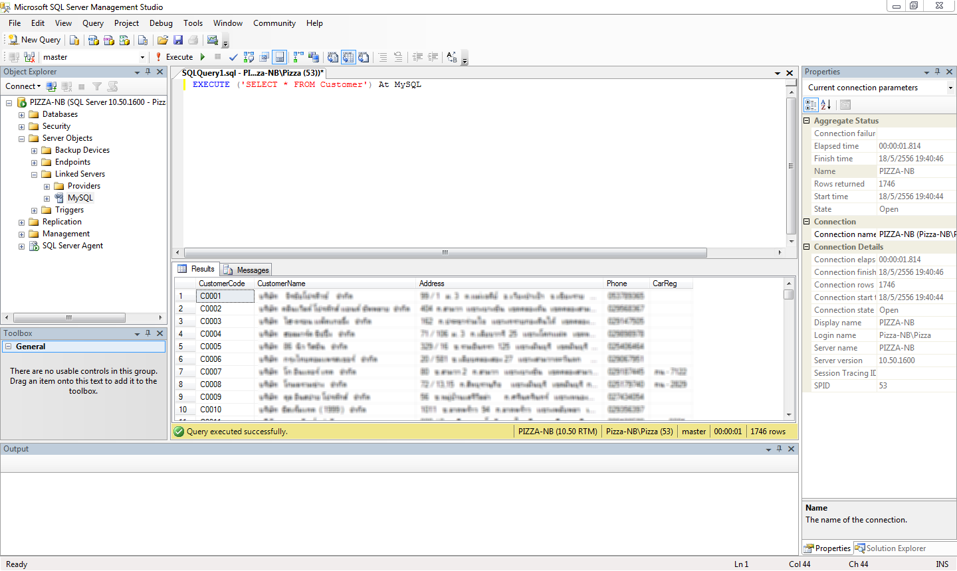
Task: Click the Categorized view icon in Properties
Action: pyautogui.click(x=811, y=105)
